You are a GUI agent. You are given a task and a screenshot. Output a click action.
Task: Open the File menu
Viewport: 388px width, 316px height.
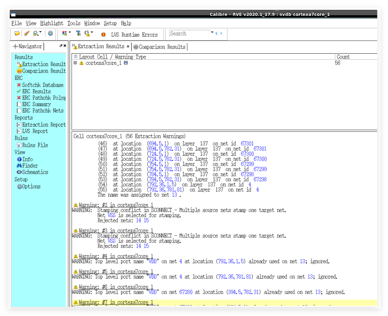point(17,23)
